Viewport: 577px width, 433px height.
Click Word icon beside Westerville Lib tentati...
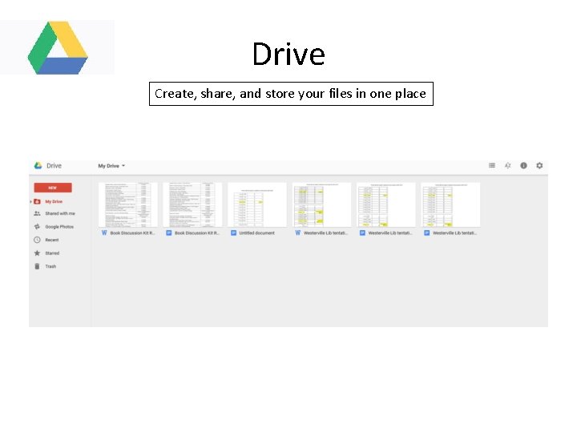pyautogui.click(x=297, y=233)
